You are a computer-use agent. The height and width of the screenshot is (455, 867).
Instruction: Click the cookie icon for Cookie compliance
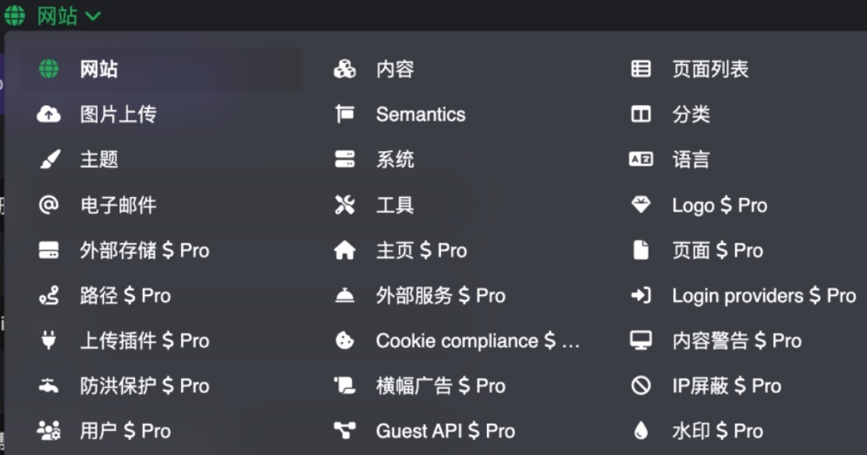[x=345, y=340]
